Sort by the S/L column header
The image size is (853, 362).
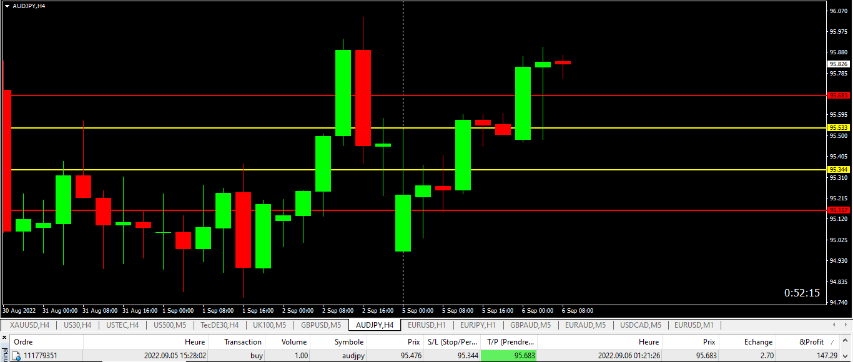[452, 341]
